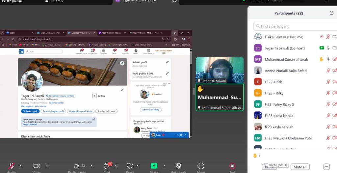
Task: Open a new browser tab with plus button
Action: (161, 33)
